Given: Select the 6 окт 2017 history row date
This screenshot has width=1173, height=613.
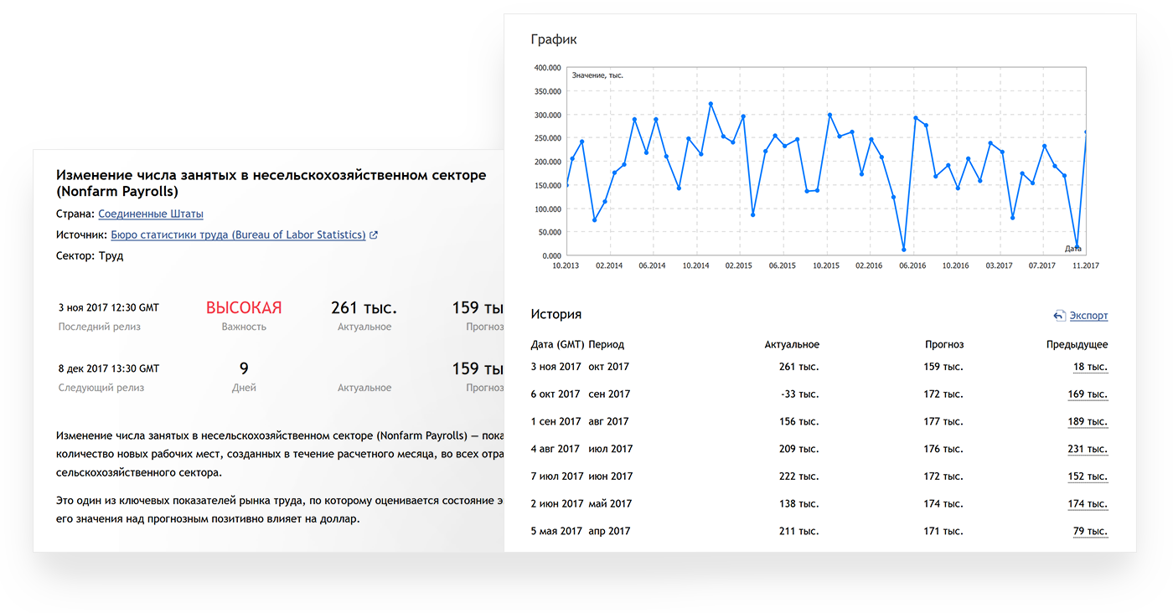Looking at the screenshot, I should click(555, 394).
